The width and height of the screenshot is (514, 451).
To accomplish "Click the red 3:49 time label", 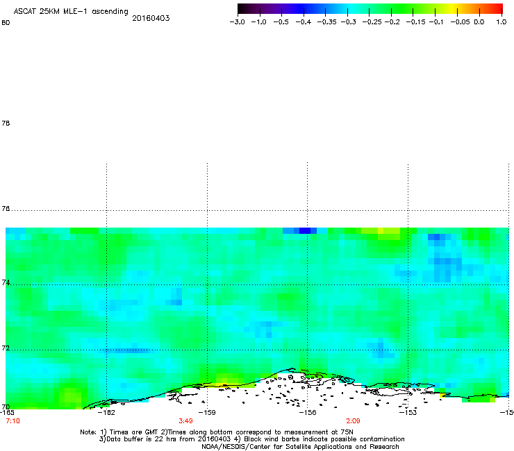I will [x=185, y=421].
